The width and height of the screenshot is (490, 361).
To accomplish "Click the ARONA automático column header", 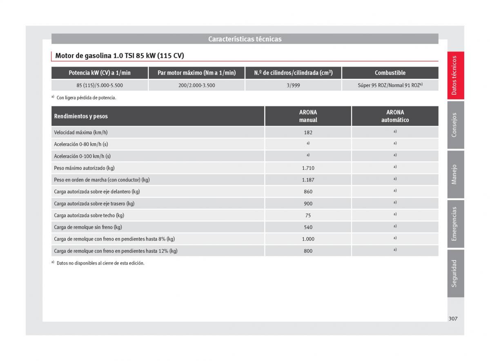I will tap(395, 116).
